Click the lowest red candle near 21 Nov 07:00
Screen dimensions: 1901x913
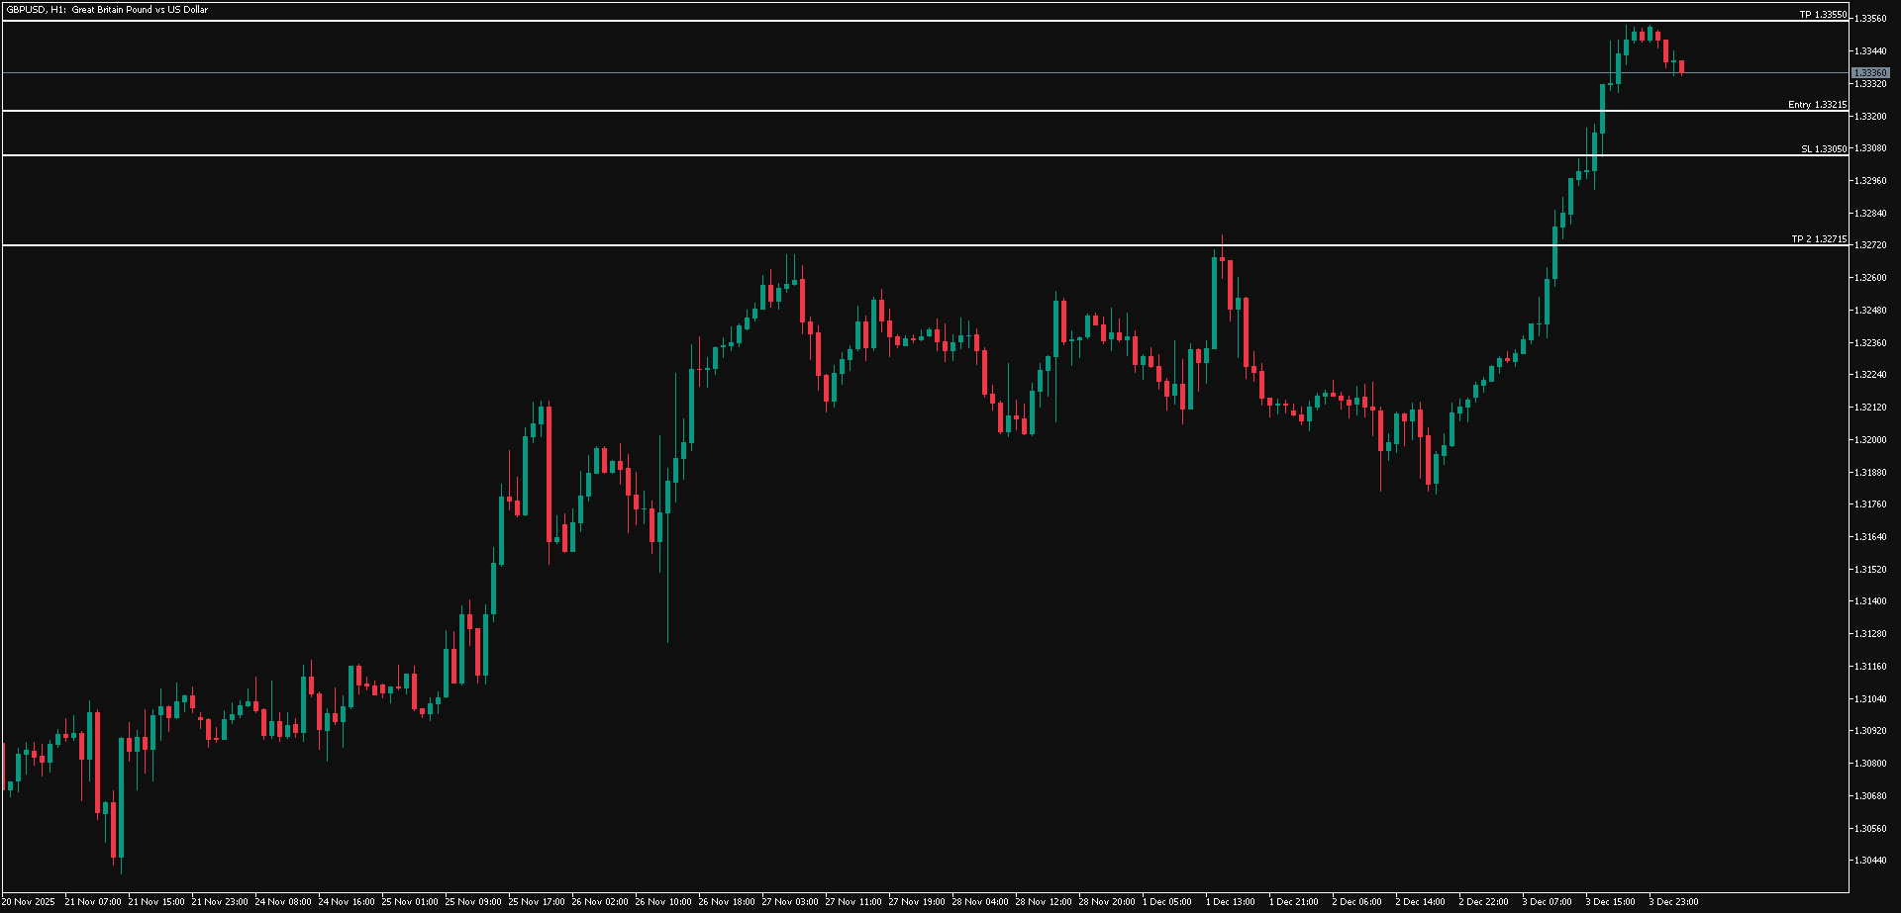[114, 829]
